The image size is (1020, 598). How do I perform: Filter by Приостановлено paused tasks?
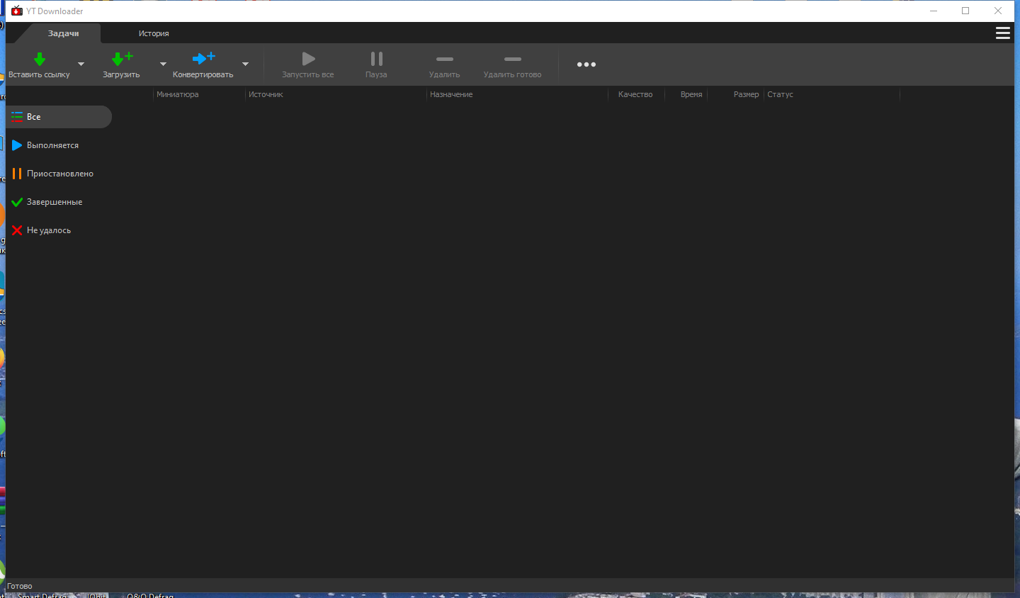click(x=59, y=174)
